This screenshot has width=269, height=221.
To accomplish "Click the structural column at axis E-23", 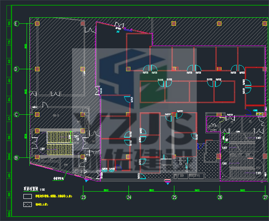I will pos(37,24).
